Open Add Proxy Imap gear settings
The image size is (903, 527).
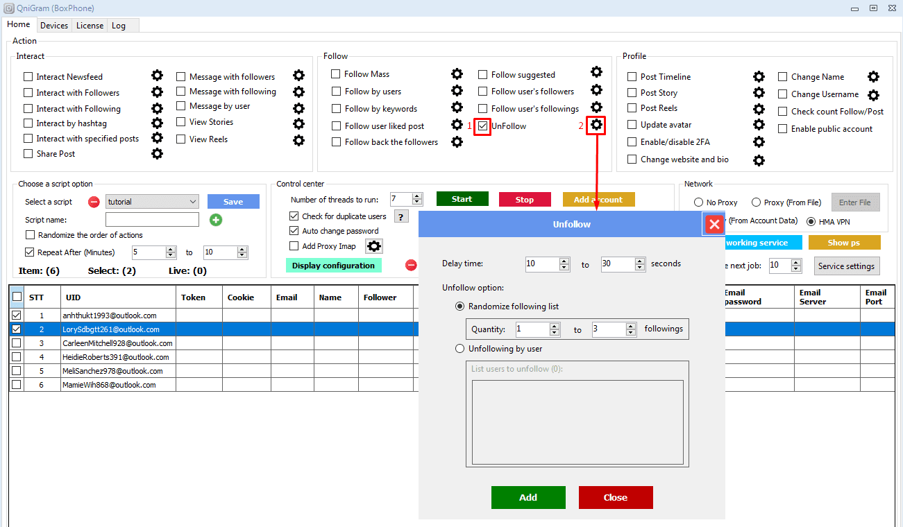(374, 246)
